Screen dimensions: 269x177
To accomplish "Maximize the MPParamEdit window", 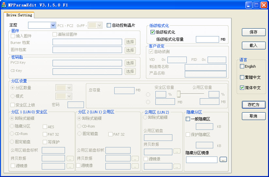I will [x=256, y=5].
